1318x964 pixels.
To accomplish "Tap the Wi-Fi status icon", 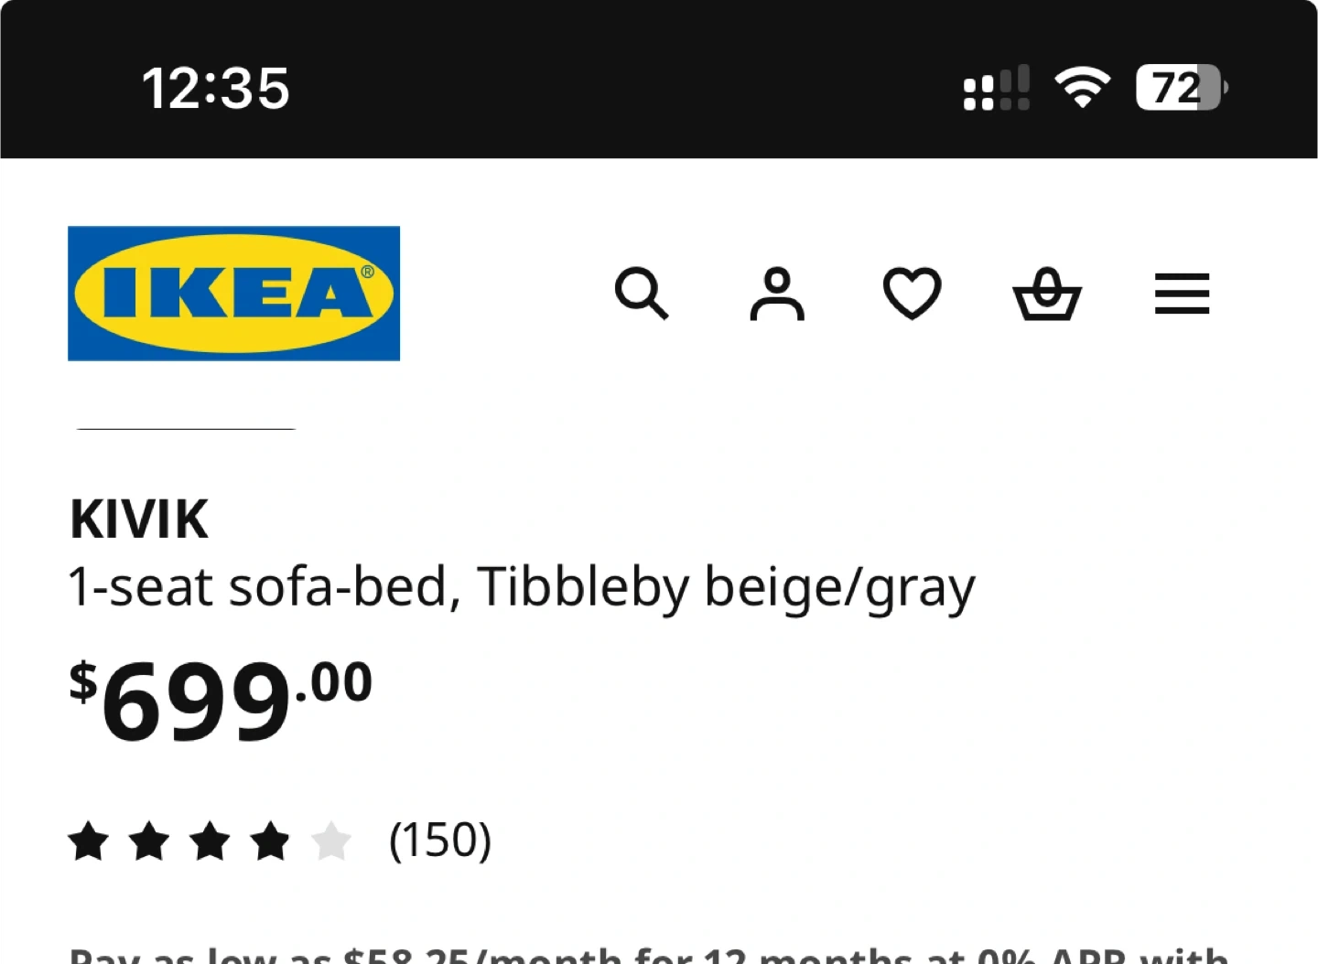I will (x=1082, y=88).
